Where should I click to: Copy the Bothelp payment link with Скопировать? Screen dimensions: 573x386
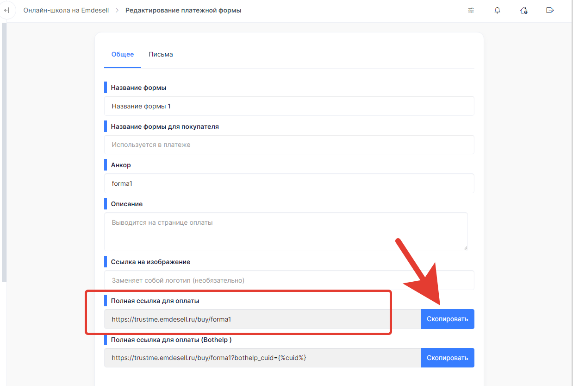coord(448,358)
